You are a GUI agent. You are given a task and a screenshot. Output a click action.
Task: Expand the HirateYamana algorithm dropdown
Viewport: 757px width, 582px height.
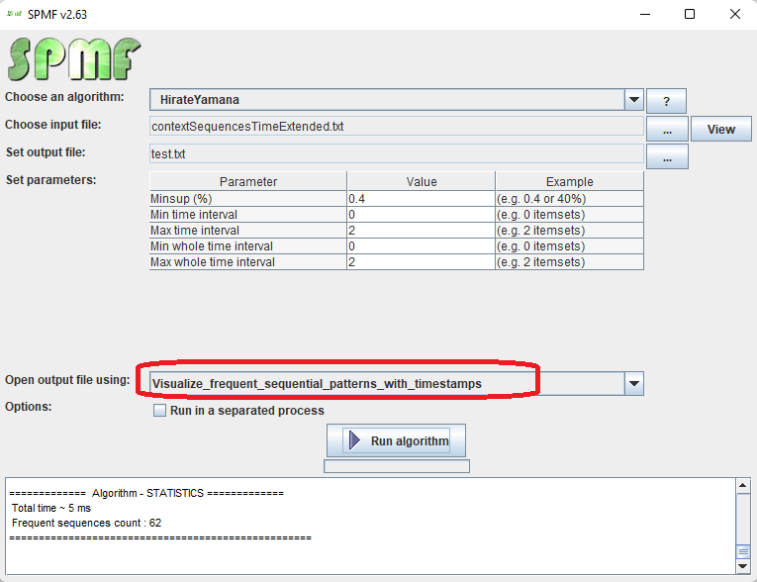pos(634,100)
